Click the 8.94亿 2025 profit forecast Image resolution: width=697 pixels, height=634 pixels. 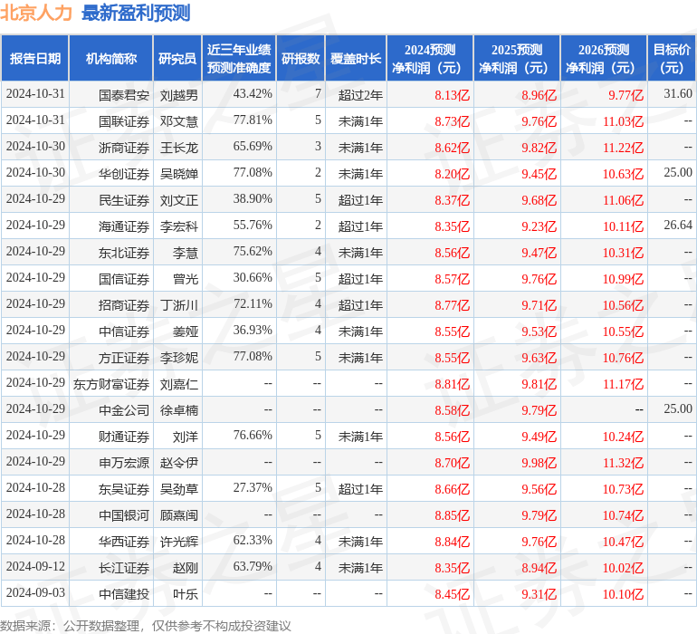539,568
